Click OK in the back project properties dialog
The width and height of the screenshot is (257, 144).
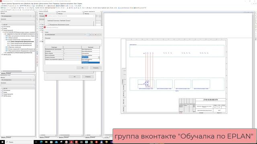click(75, 76)
